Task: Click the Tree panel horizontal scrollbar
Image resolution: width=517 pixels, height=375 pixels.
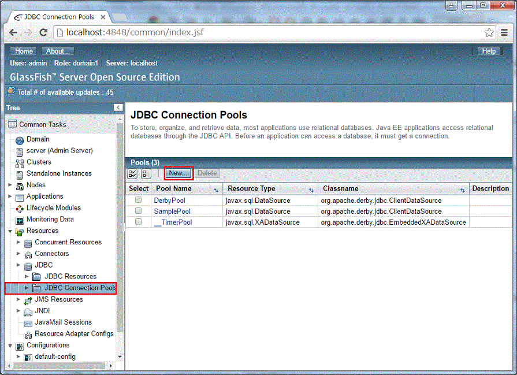Action: (x=59, y=366)
